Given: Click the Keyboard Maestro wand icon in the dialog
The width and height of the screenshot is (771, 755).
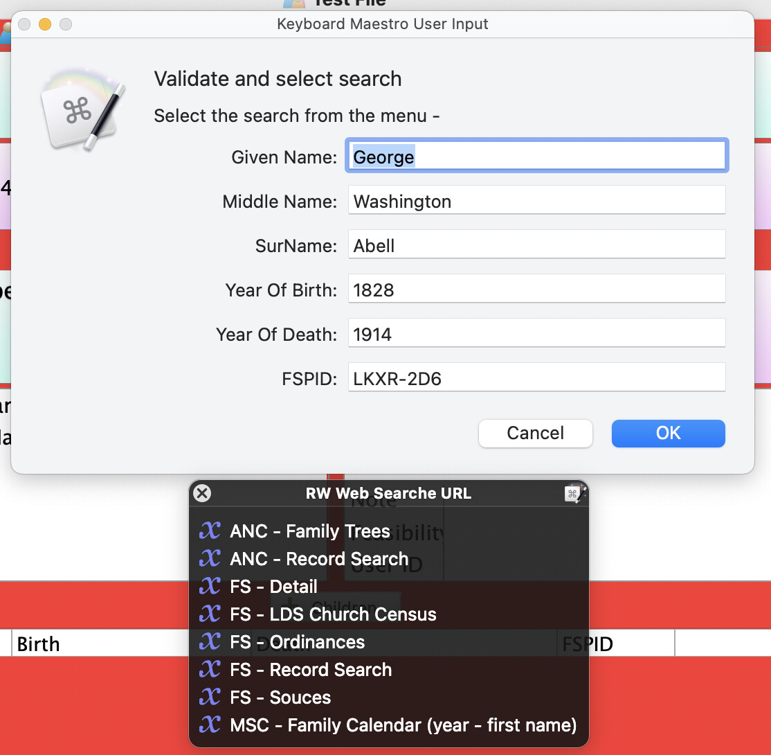Looking at the screenshot, I should click(x=82, y=109).
